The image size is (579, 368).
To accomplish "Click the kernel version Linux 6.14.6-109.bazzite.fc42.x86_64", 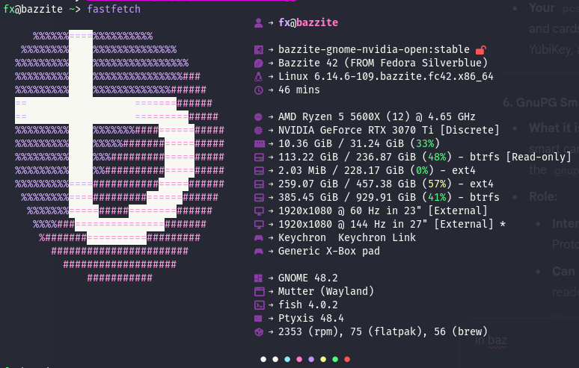I will pos(386,77).
